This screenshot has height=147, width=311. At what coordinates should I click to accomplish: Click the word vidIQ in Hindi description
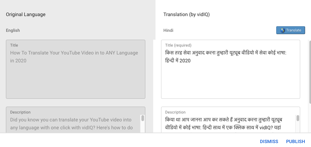pos(265,128)
